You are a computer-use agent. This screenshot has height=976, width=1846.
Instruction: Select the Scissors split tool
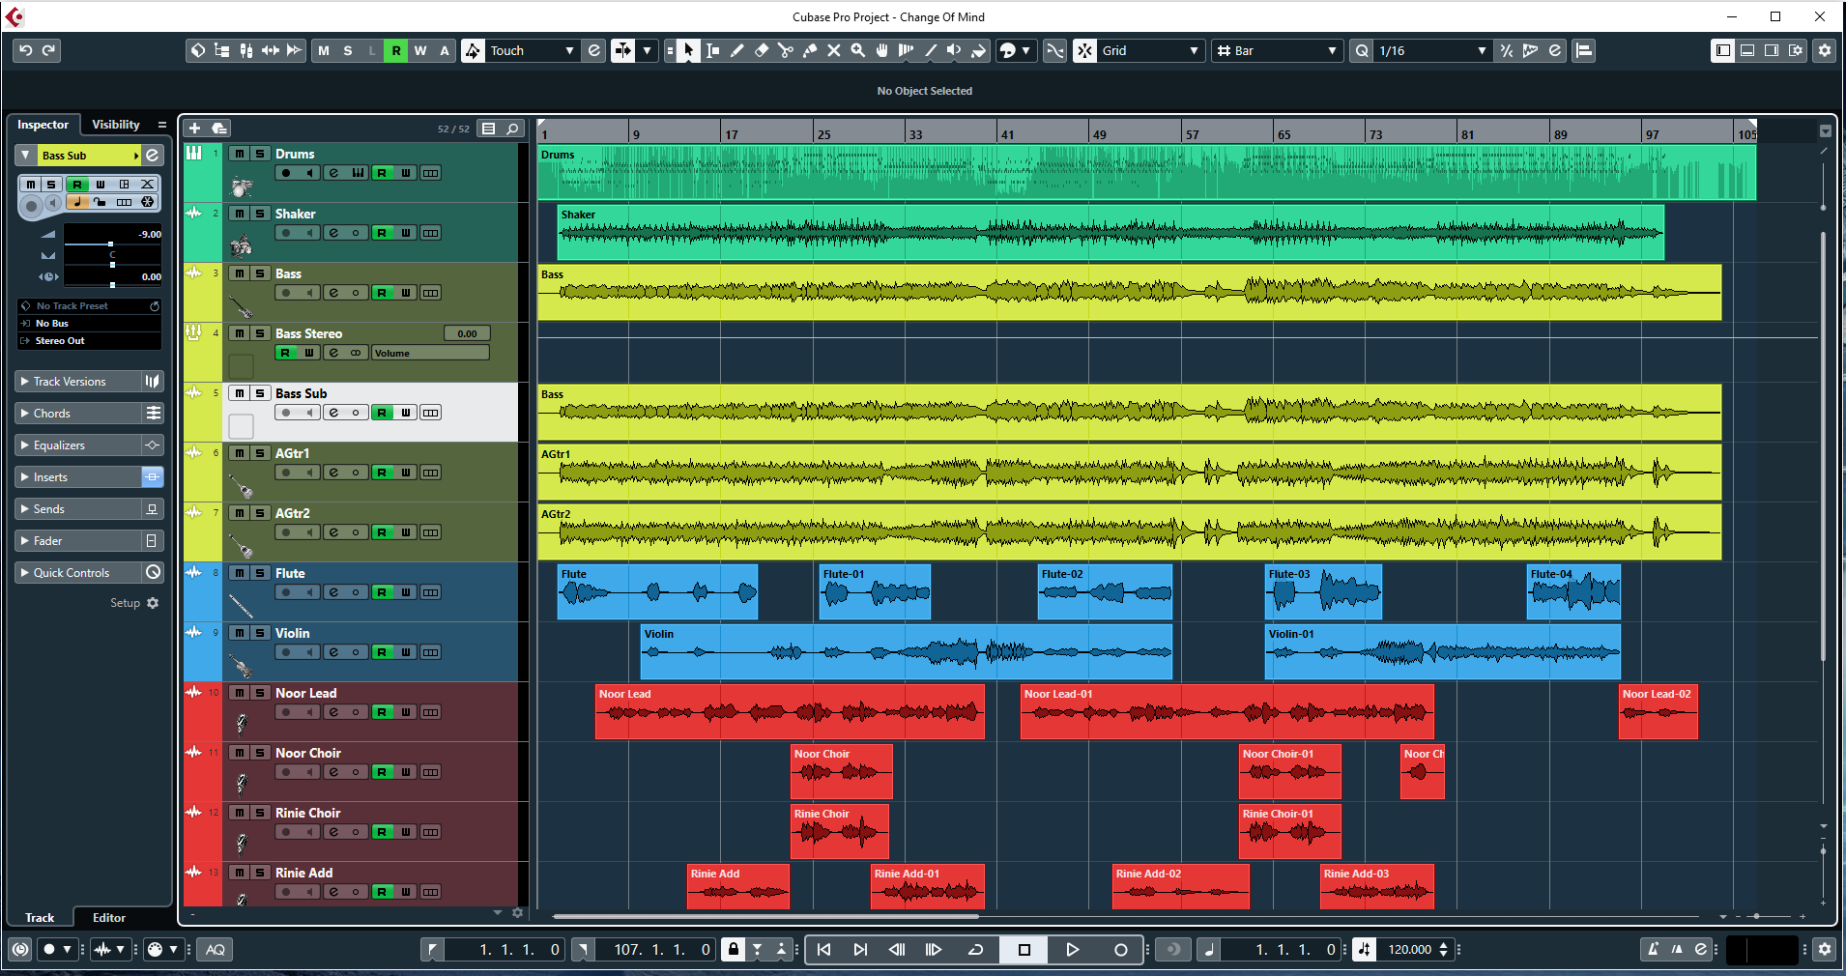[786, 50]
